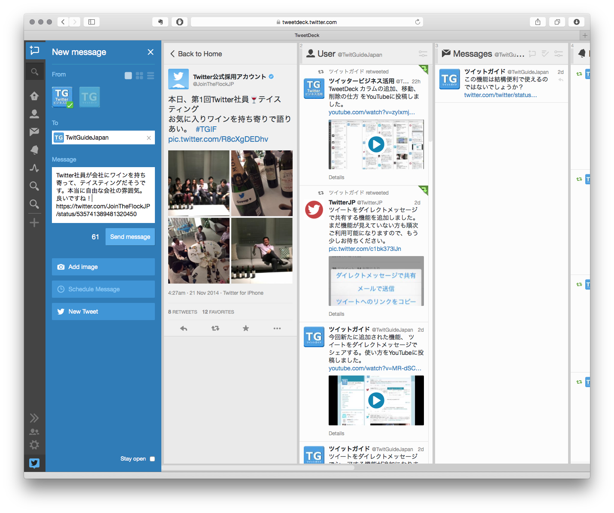The width and height of the screenshot is (614, 513).
Task: Remove TwitGuideJapan recipient with the x
Action: 149,138
